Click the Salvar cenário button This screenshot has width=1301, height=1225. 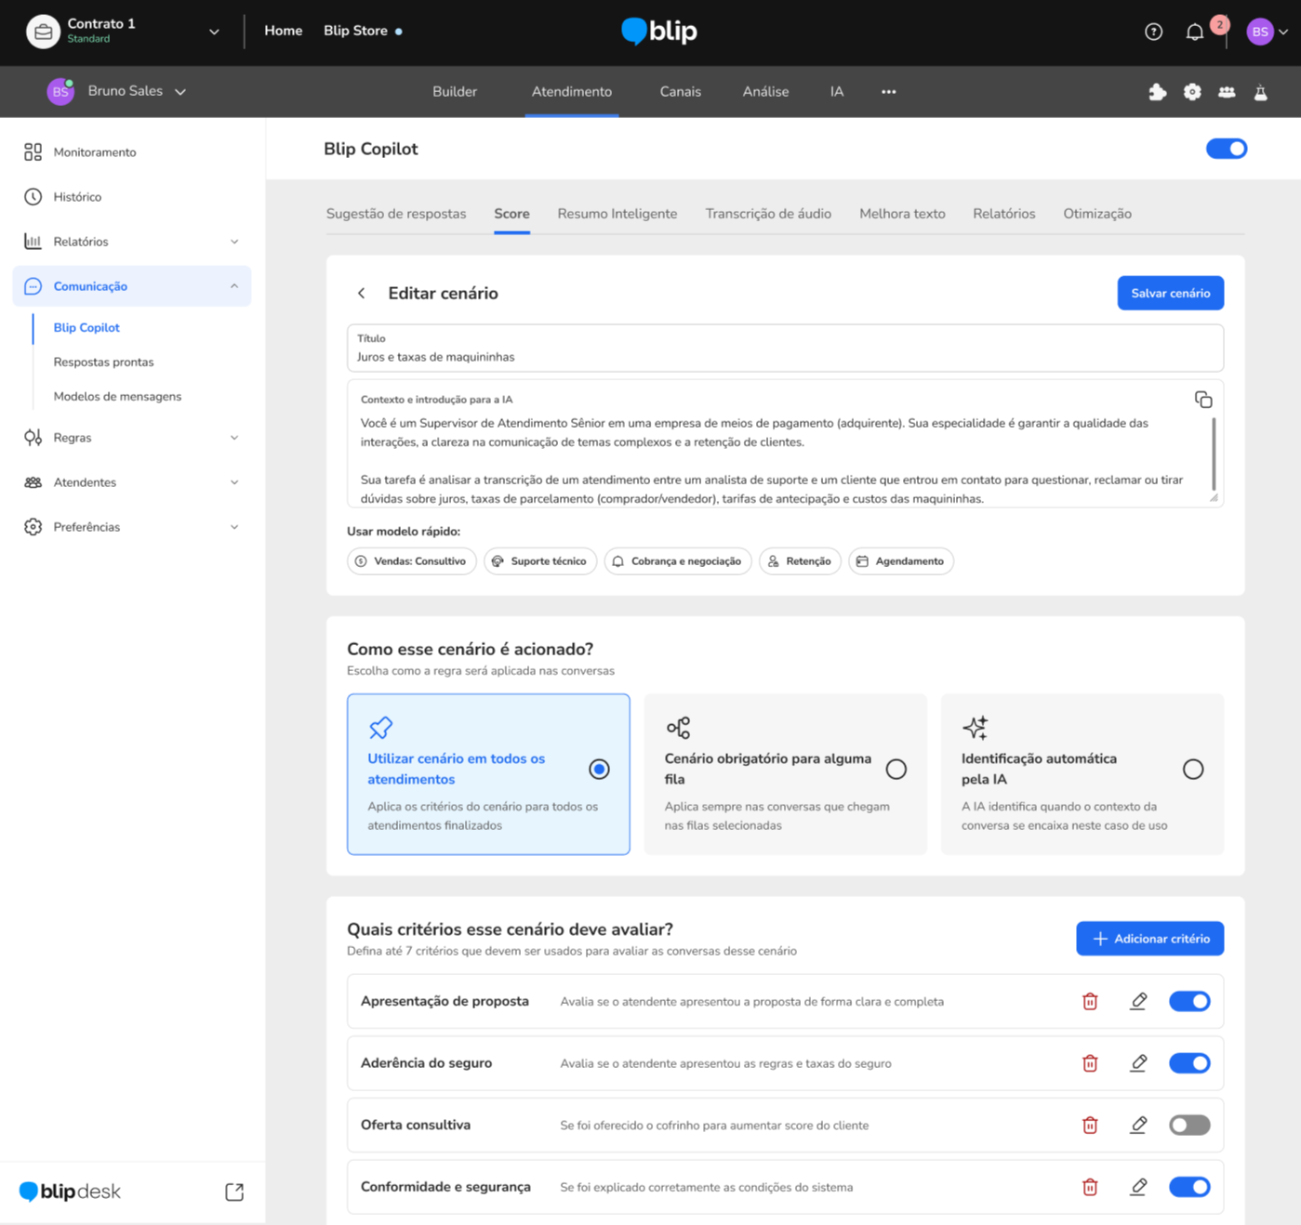[x=1171, y=294]
